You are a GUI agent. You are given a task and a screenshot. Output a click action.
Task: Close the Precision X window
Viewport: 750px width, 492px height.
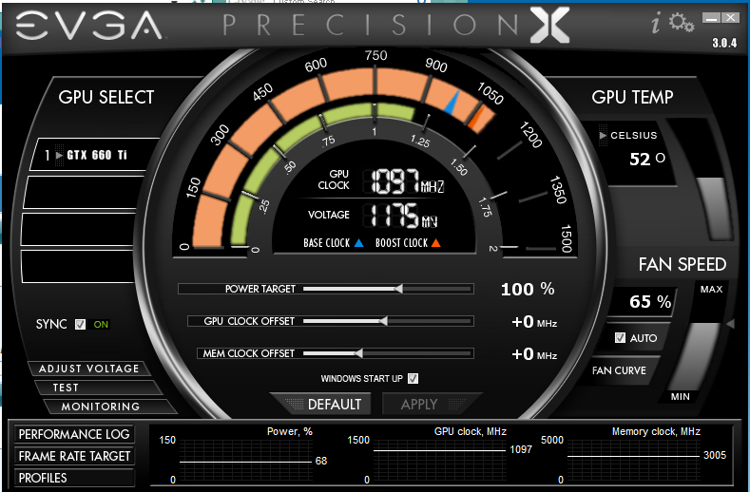(730, 18)
